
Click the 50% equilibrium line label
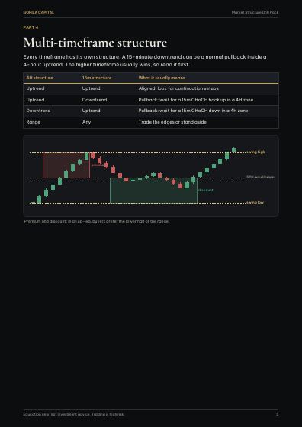click(260, 177)
